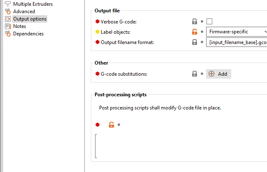Open the Multiple Extruders settings page

coord(33,4)
